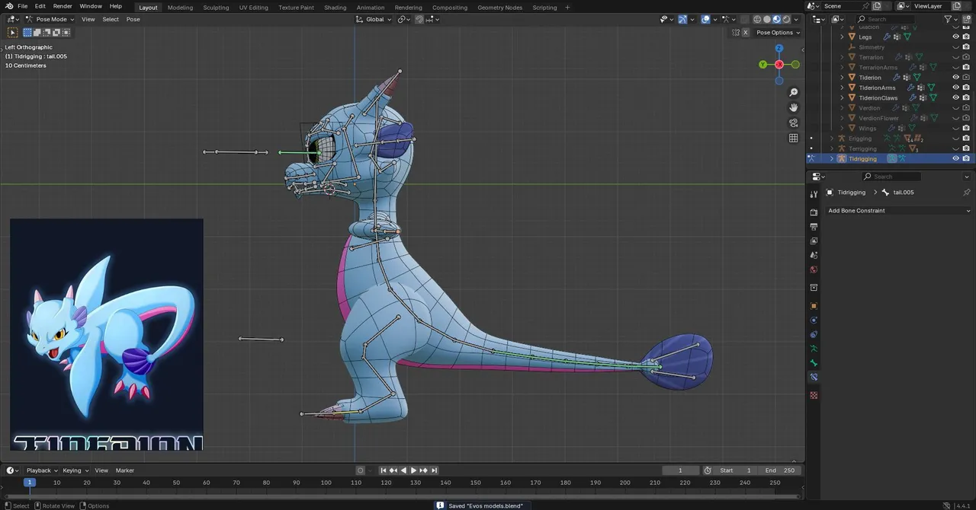Viewport: 976px width, 510px height.
Task: Play the animation forward
Action: [413, 470]
